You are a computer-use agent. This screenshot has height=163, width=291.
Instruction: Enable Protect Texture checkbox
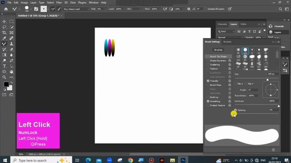pos(208,105)
